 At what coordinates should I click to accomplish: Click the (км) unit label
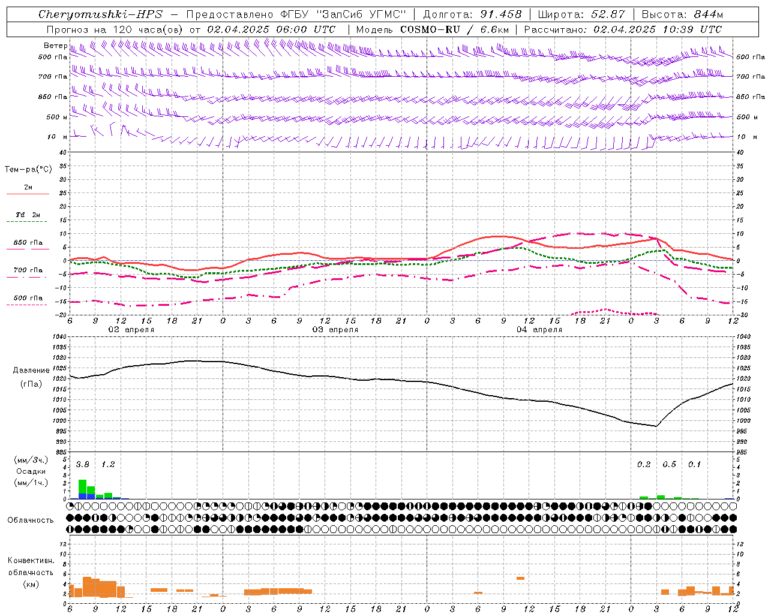pos(31,584)
